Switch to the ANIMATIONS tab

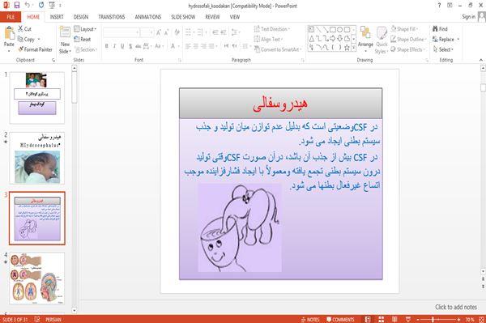[x=148, y=17]
